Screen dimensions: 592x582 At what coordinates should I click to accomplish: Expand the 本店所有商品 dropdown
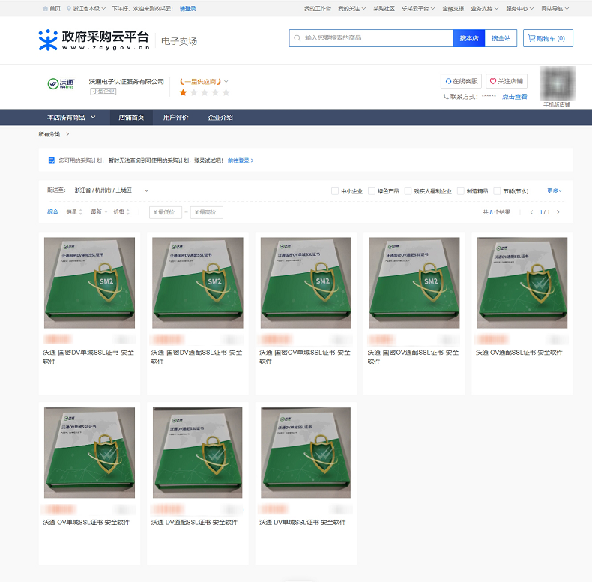93,118
